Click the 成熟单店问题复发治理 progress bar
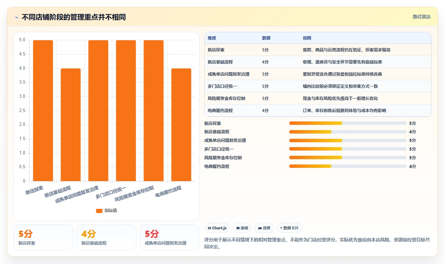Screen dimensions: 445x264 click(x=347, y=140)
